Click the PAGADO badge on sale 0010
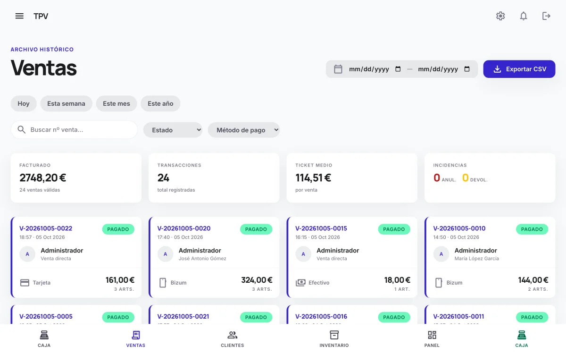 [532, 229]
